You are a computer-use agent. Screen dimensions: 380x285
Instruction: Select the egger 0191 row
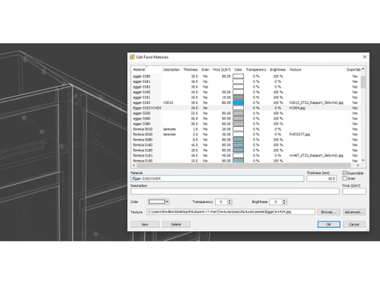tap(245, 97)
